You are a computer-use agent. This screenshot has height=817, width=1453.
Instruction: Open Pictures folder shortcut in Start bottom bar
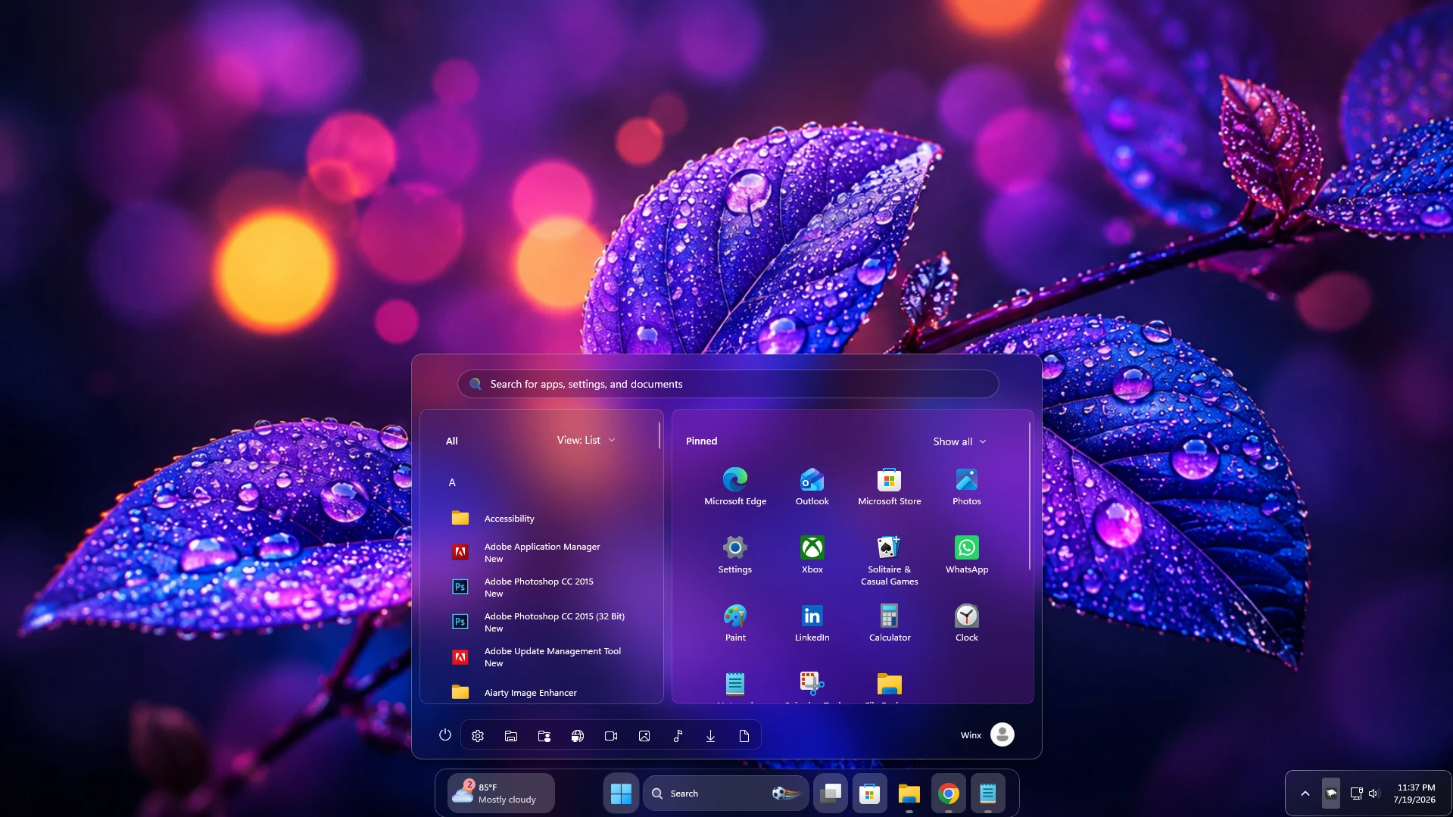tap(644, 735)
